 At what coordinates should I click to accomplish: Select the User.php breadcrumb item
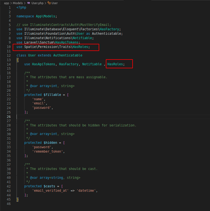(x=37, y=3)
